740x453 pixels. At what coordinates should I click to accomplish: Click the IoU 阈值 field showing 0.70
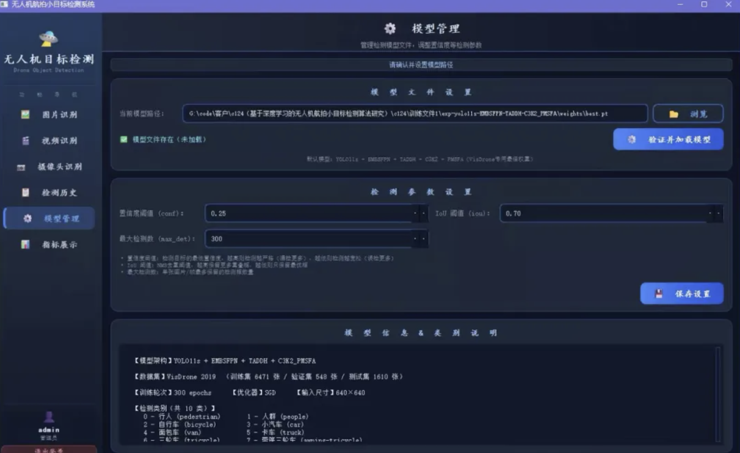pyautogui.click(x=611, y=213)
